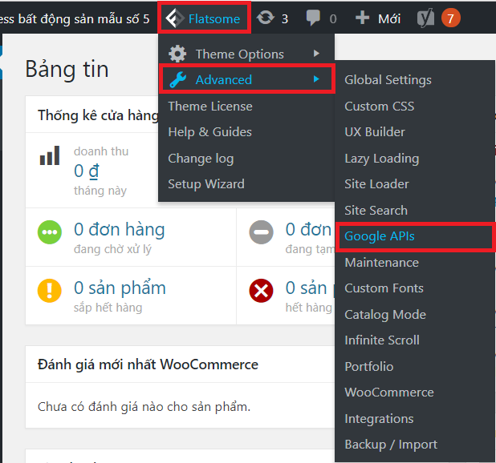Click the orange 7 notification badge
Screen dimensions: 496x463
point(450,18)
